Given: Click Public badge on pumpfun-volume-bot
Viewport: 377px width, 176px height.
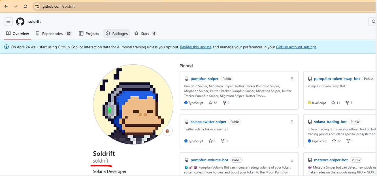Looking at the screenshot, I should tap(237, 160).
